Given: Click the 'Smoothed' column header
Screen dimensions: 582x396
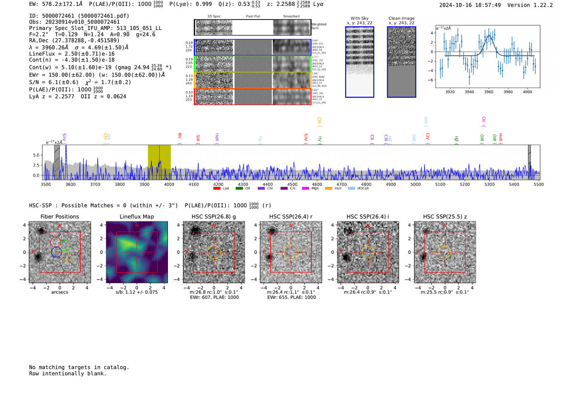Looking at the screenshot, I should (291, 17).
